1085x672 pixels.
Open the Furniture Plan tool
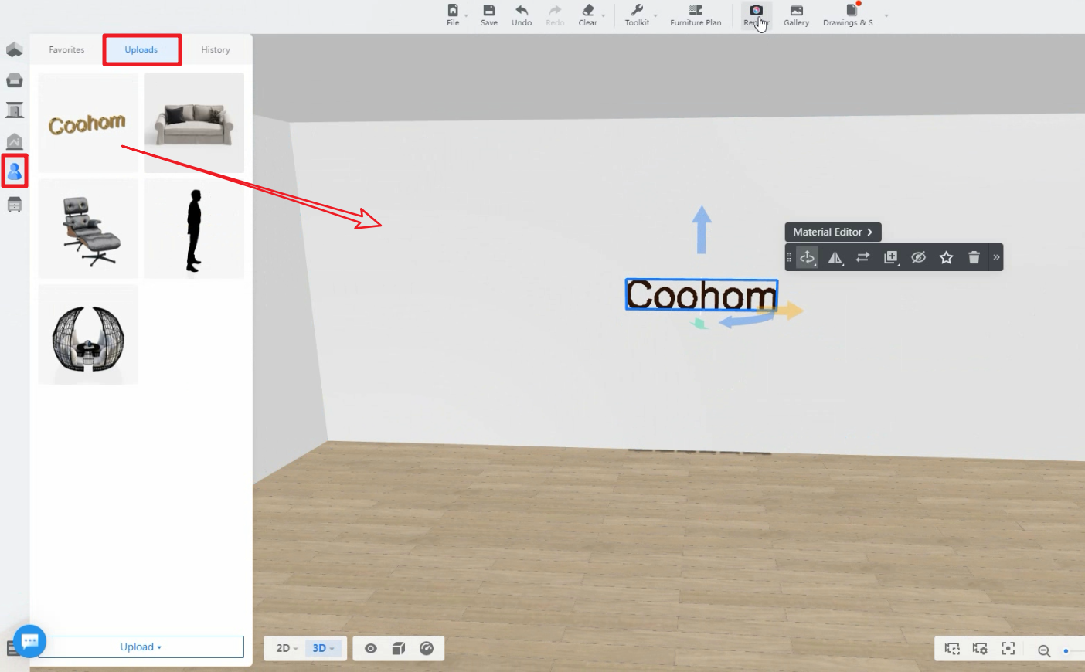coord(696,15)
